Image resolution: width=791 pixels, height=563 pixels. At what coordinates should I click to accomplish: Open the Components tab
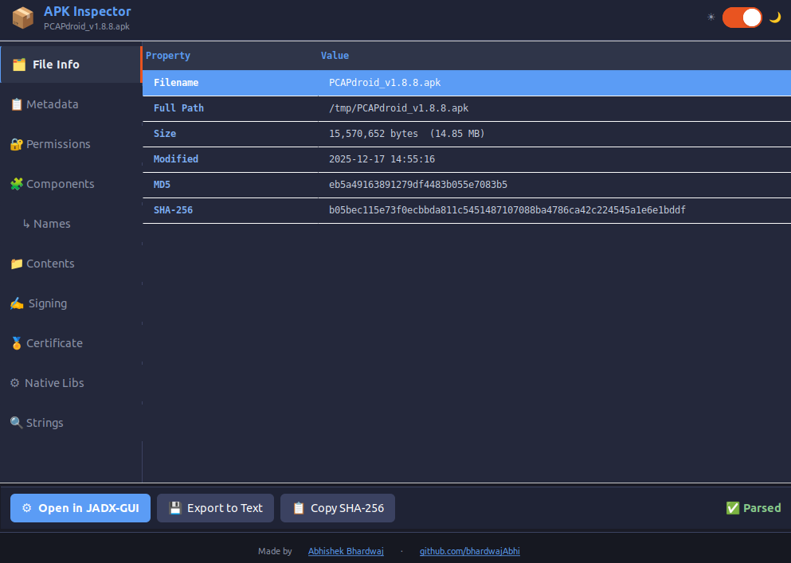pos(71,184)
